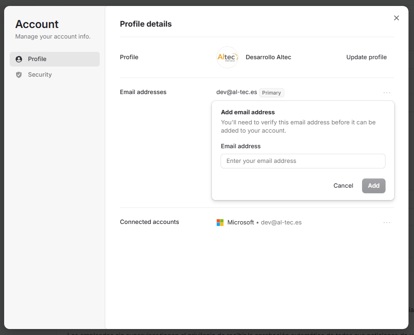Focus the 'Enter your email address' field

coord(303,161)
